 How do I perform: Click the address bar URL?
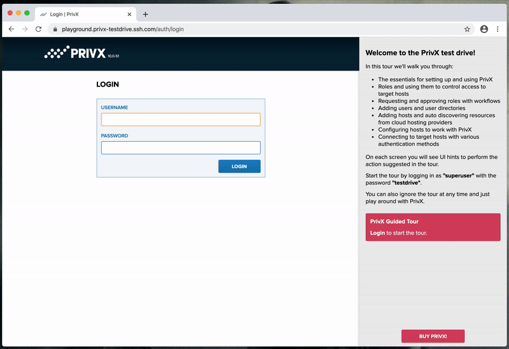[x=123, y=29]
